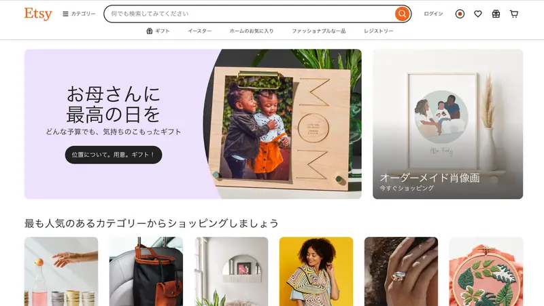Open the レジストリー nav item
544x306 pixels.
(x=379, y=31)
